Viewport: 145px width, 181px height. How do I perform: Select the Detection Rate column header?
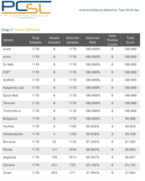tap(93, 40)
